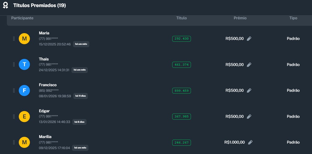Click Francisco's row drag handle
This screenshot has width=312, height=154.
[14, 90]
